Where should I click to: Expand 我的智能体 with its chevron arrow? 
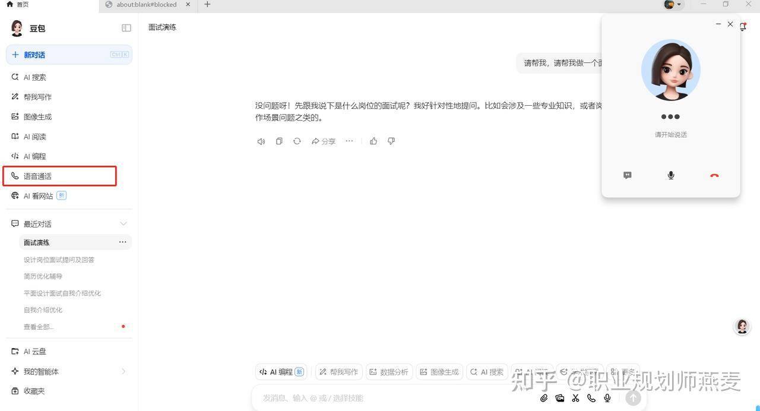[123, 372]
